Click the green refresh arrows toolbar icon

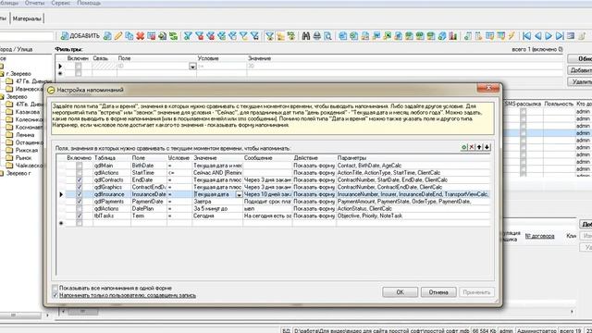coord(173,36)
